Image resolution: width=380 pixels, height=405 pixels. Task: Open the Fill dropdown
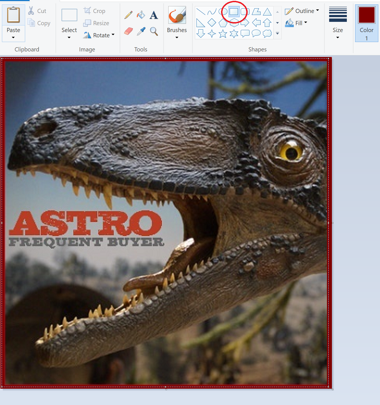click(297, 23)
